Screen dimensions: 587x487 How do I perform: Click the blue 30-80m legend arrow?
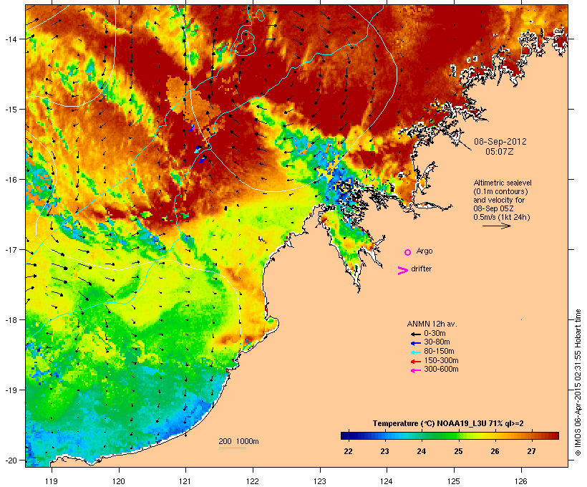(x=415, y=343)
